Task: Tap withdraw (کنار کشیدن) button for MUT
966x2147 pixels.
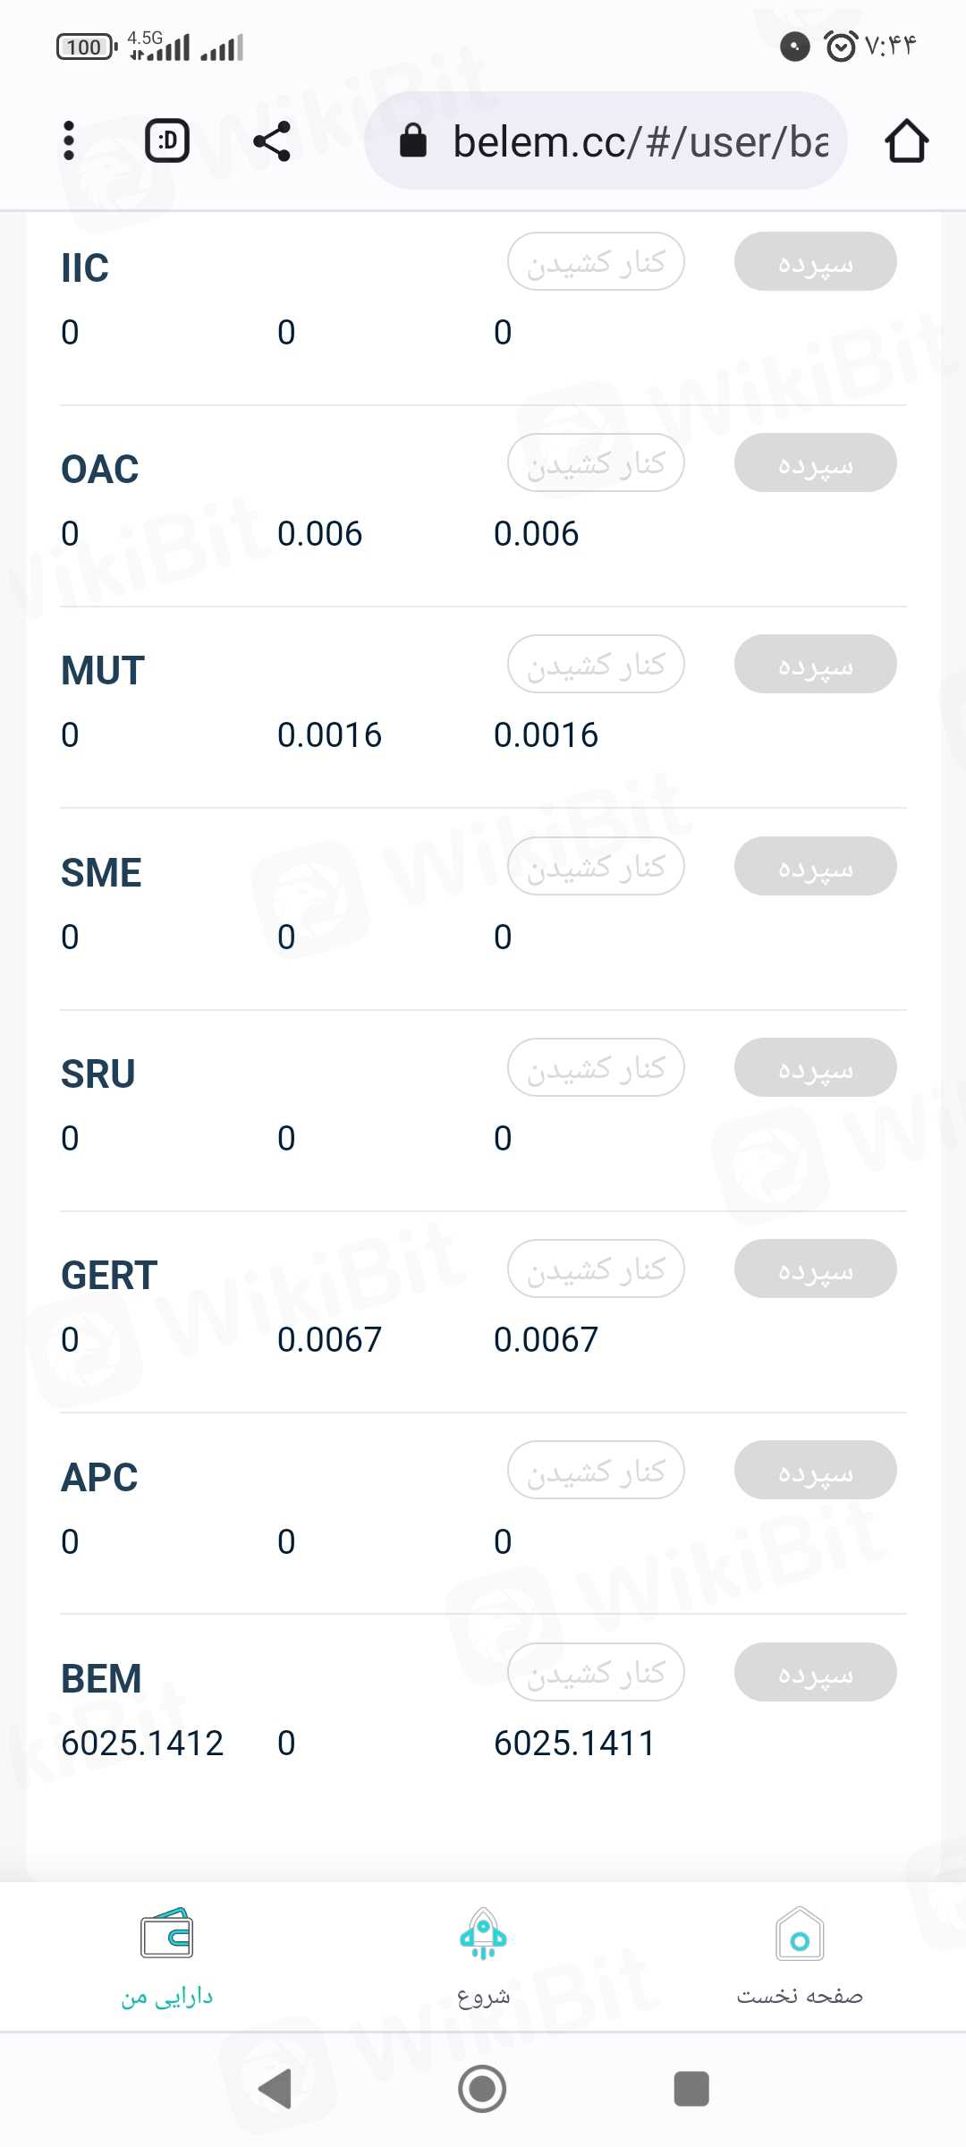Action: click(596, 664)
